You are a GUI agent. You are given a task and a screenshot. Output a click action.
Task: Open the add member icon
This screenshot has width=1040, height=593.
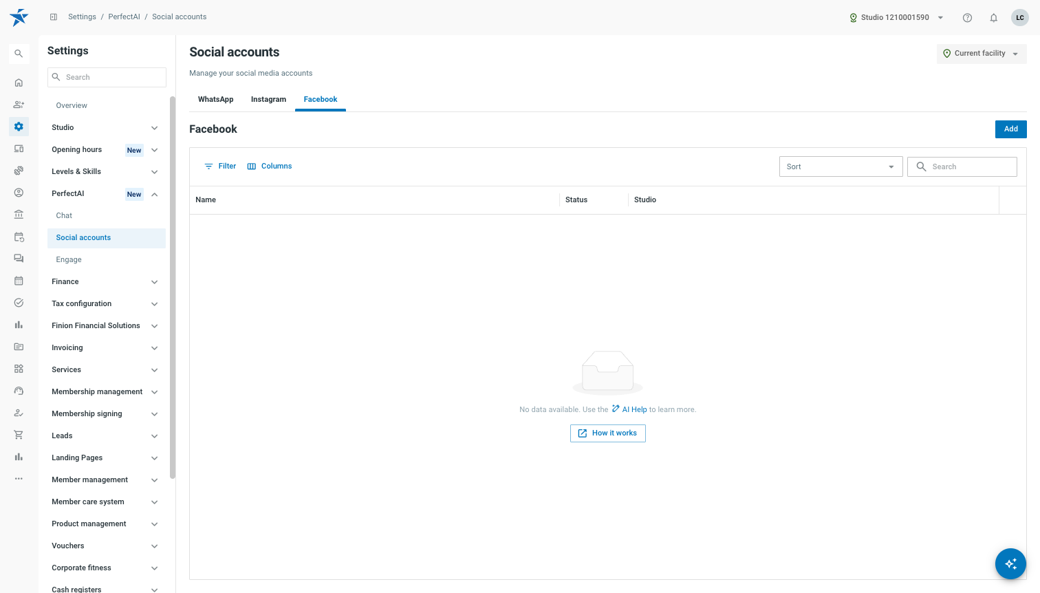click(x=19, y=105)
